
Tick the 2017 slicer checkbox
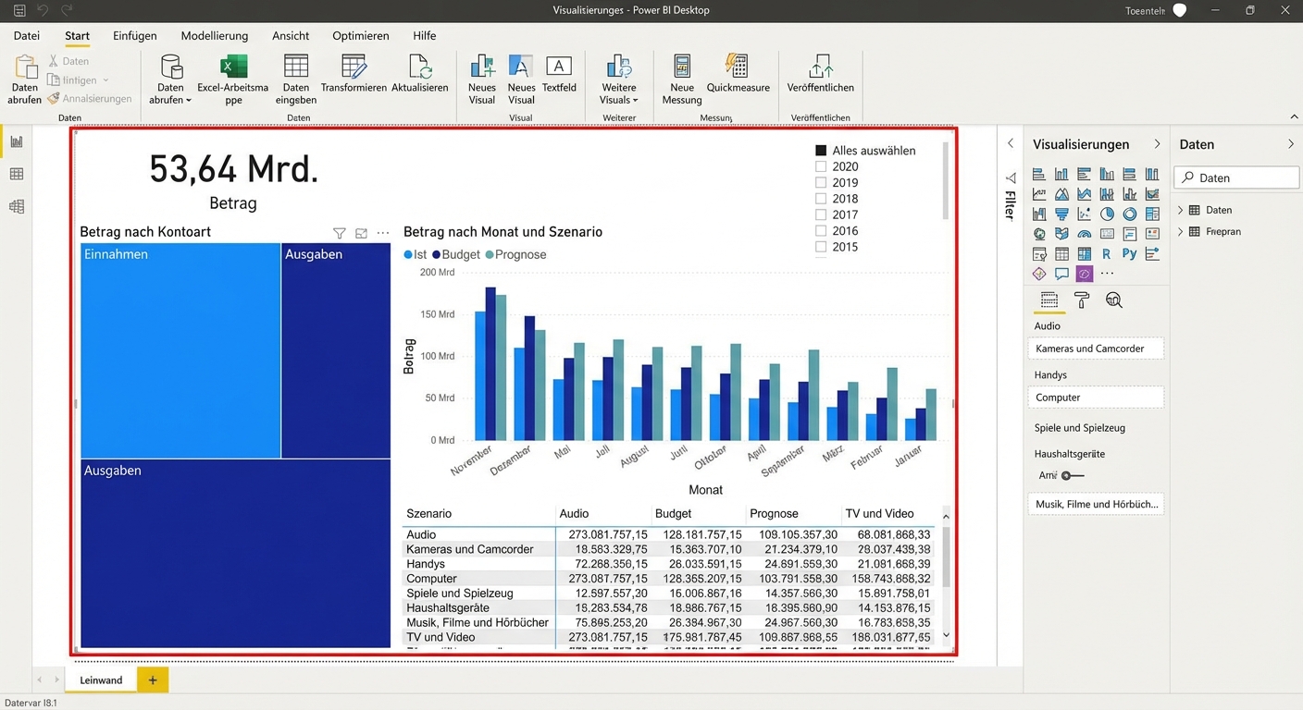tap(821, 214)
